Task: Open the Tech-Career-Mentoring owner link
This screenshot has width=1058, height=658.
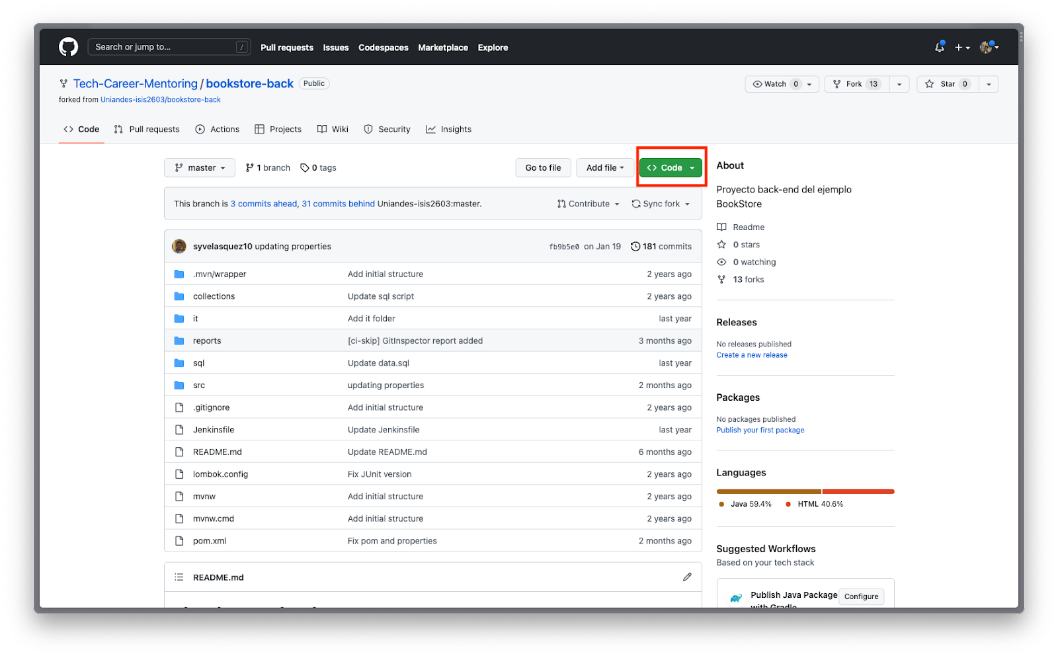Action: pos(136,83)
